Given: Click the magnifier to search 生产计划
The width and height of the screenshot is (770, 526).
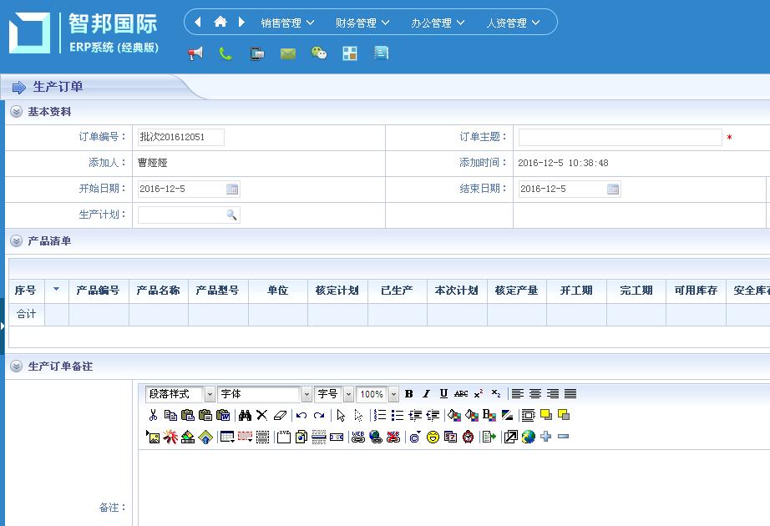Looking at the screenshot, I should [x=230, y=214].
